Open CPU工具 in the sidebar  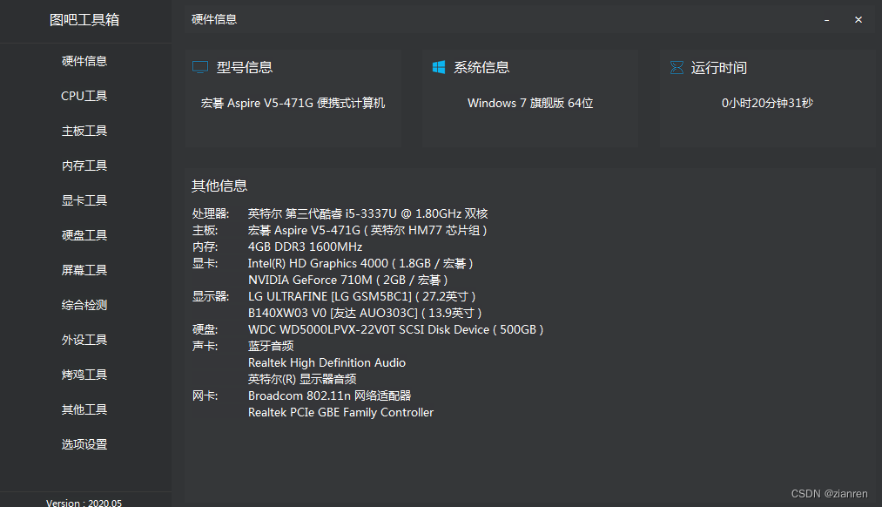[84, 96]
